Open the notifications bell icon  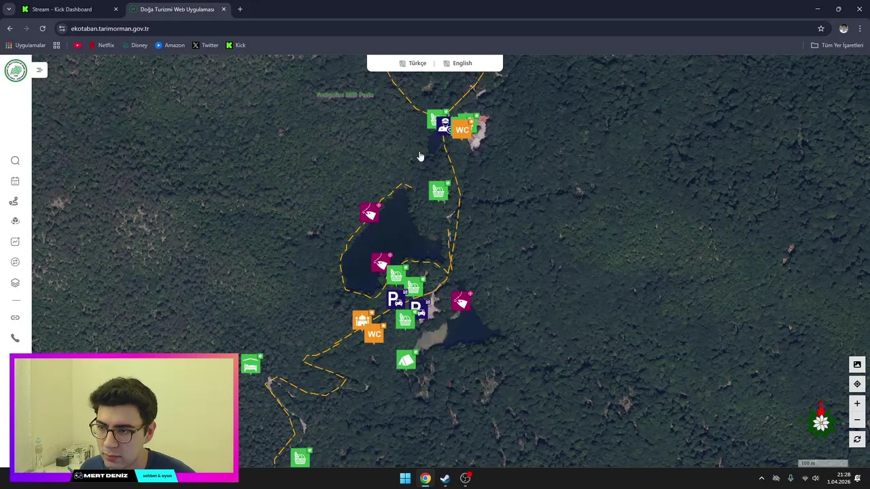coord(858,478)
